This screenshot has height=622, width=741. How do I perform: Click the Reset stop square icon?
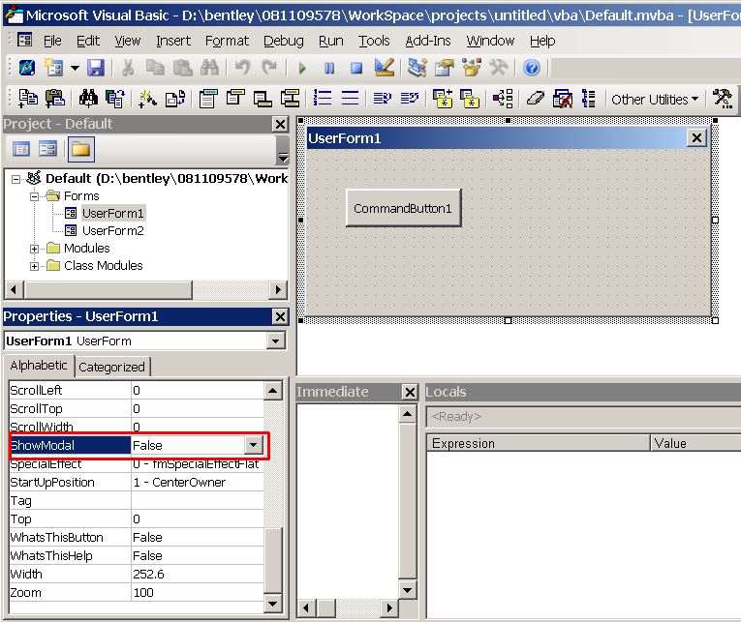point(356,69)
